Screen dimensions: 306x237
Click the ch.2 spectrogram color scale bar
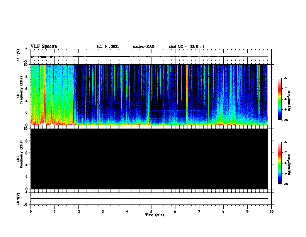(x=280, y=163)
